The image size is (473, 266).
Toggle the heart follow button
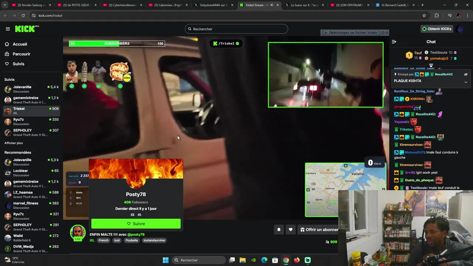pyautogui.click(x=291, y=229)
